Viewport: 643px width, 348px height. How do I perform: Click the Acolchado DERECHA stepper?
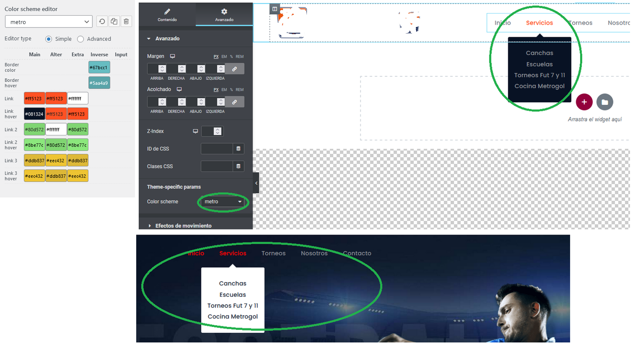(182, 102)
